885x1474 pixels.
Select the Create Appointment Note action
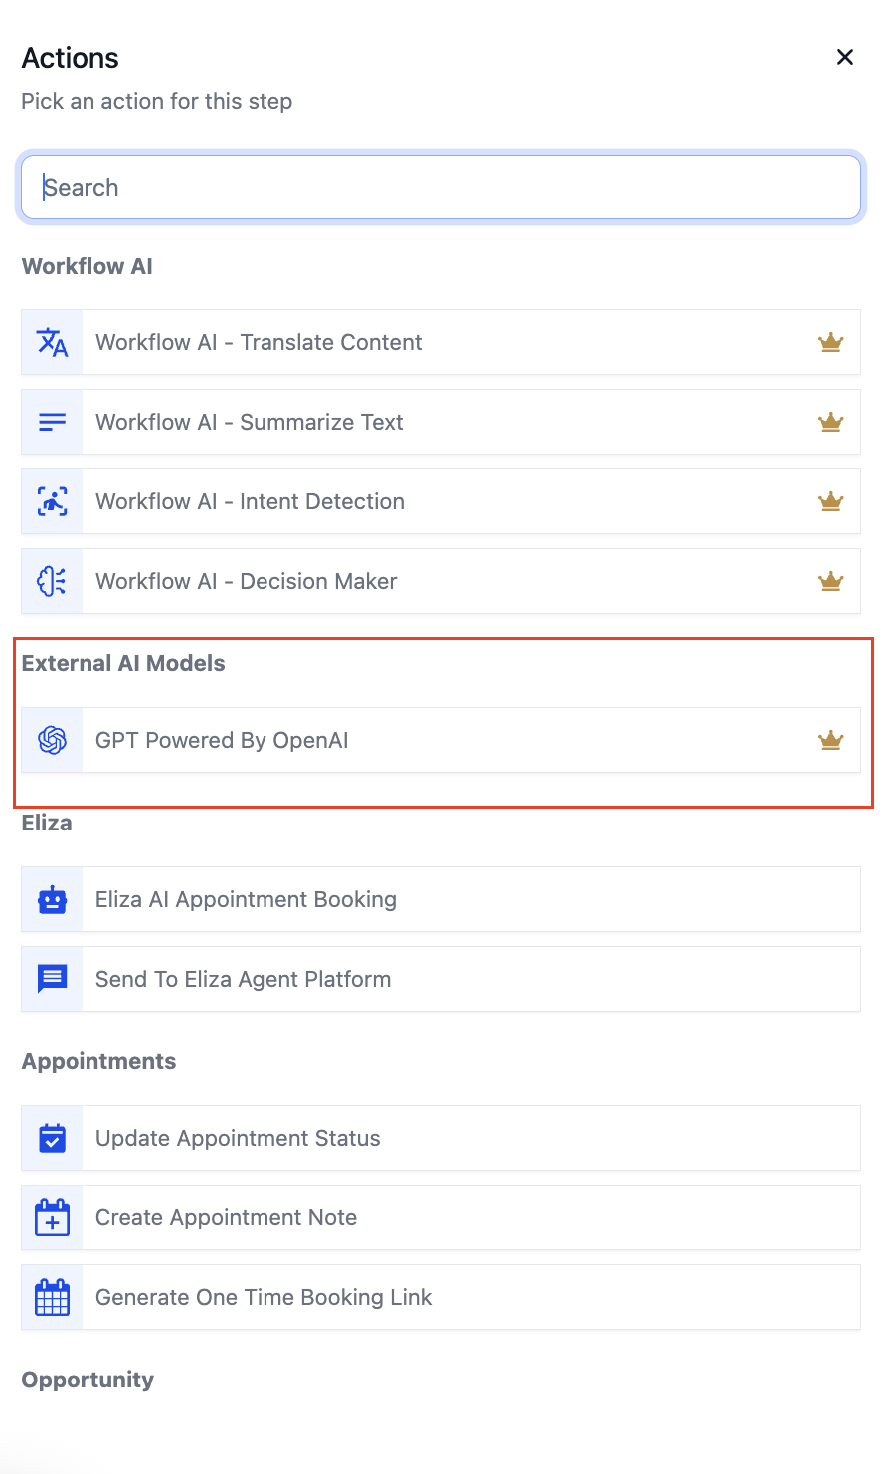pyautogui.click(x=226, y=1217)
